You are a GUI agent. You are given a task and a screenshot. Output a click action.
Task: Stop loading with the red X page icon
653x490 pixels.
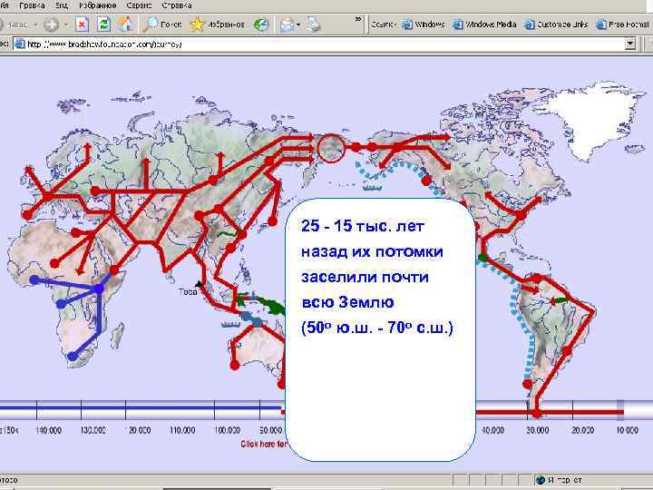82,24
